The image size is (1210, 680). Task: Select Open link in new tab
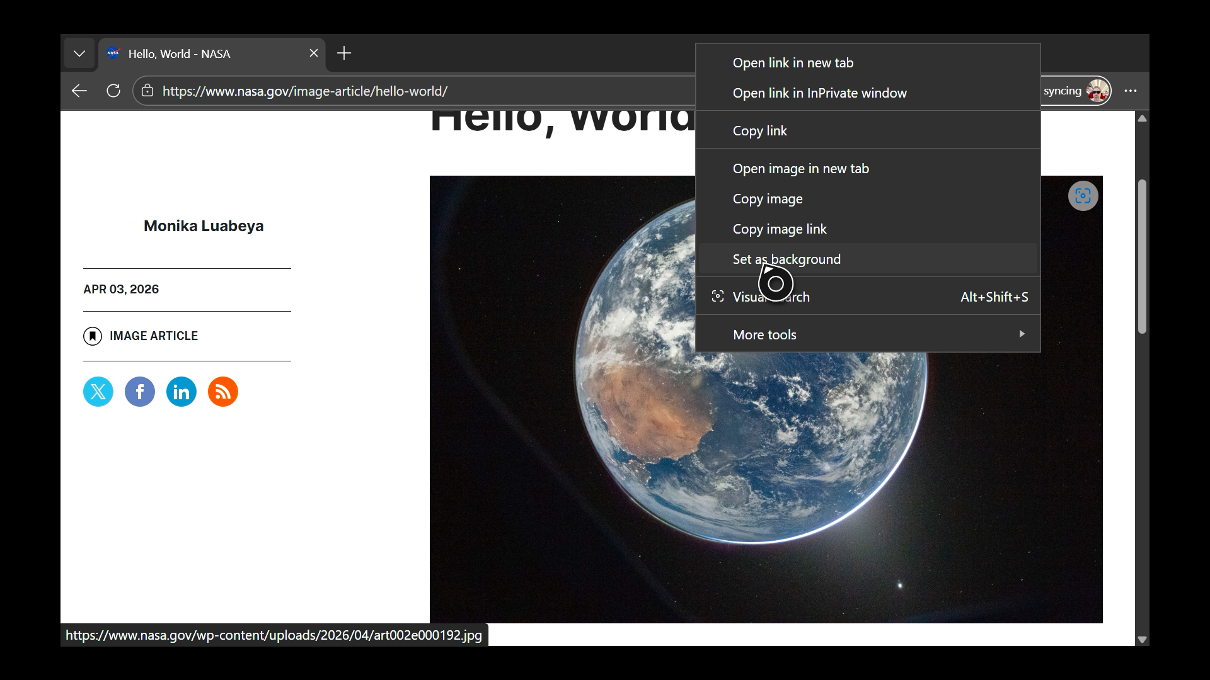[x=792, y=62]
